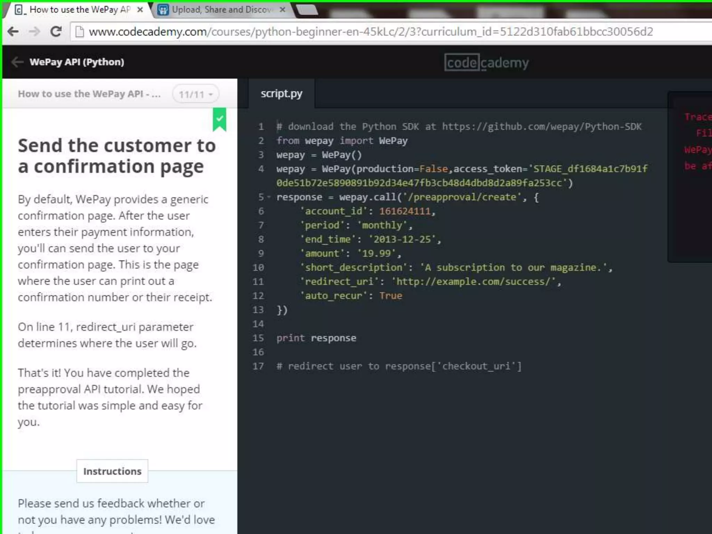
Task: Click the account_id value 161624111
Action: [x=405, y=211]
